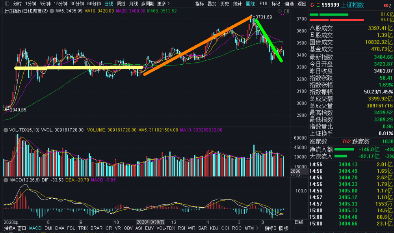Remove the index via -自选

coord(288,4)
